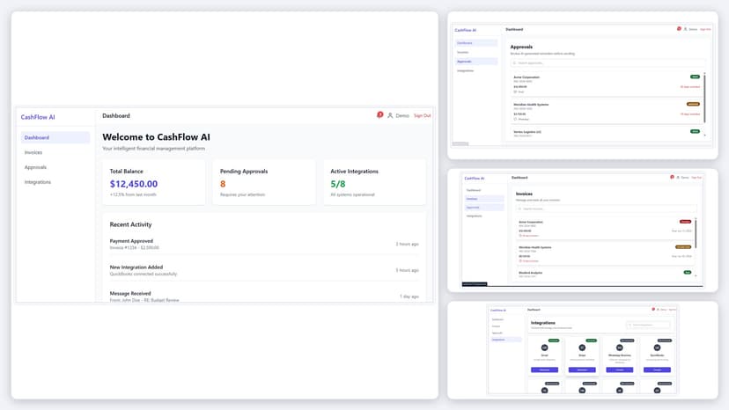Click green connected badge on Email integration card

553,340
